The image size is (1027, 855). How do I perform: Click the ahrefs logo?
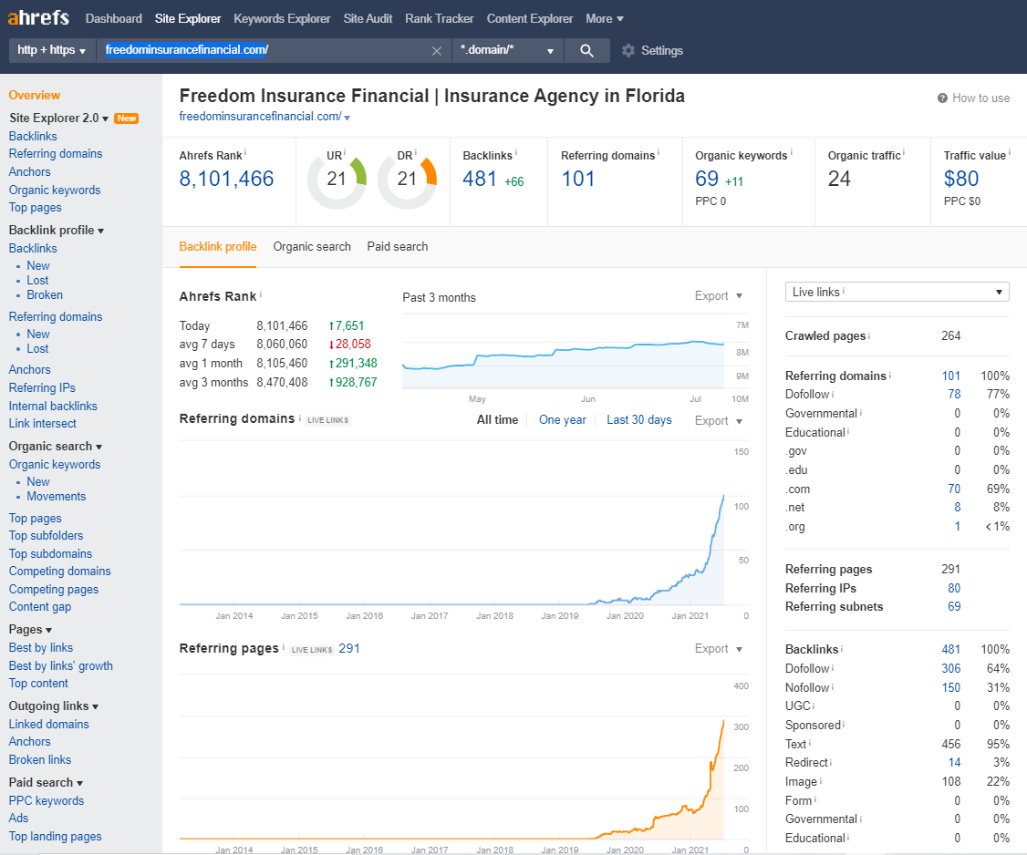tap(38, 17)
